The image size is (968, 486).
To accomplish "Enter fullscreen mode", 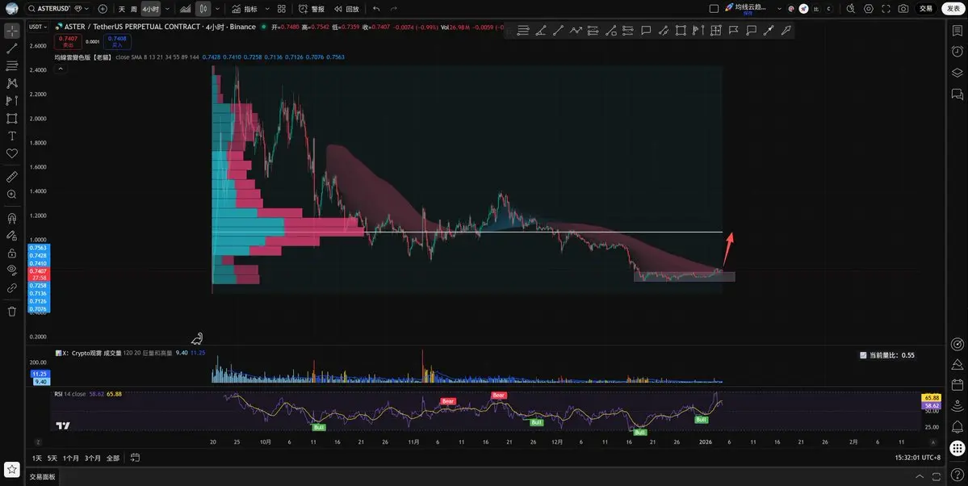I will [886, 9].
